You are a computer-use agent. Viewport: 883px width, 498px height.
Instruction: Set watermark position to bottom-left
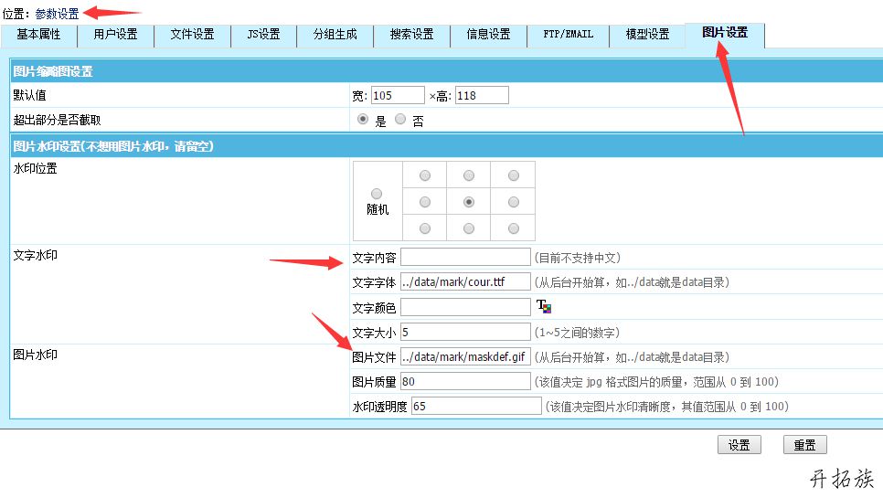(x=425, y=228)
